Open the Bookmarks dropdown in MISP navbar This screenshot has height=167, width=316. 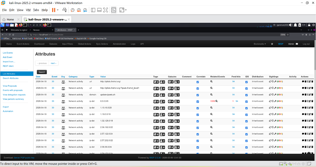pyautogui.click(x=260, y=44)
